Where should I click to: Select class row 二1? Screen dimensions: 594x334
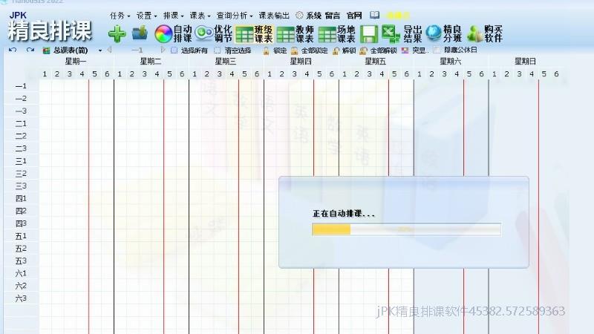[x=21, y=123]
